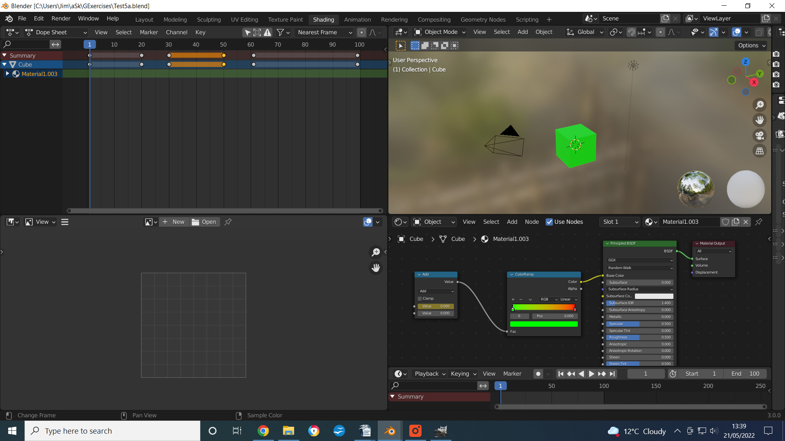785x441 pixels.
Task: Toggle auto keying record button
Action: (538, 374)
